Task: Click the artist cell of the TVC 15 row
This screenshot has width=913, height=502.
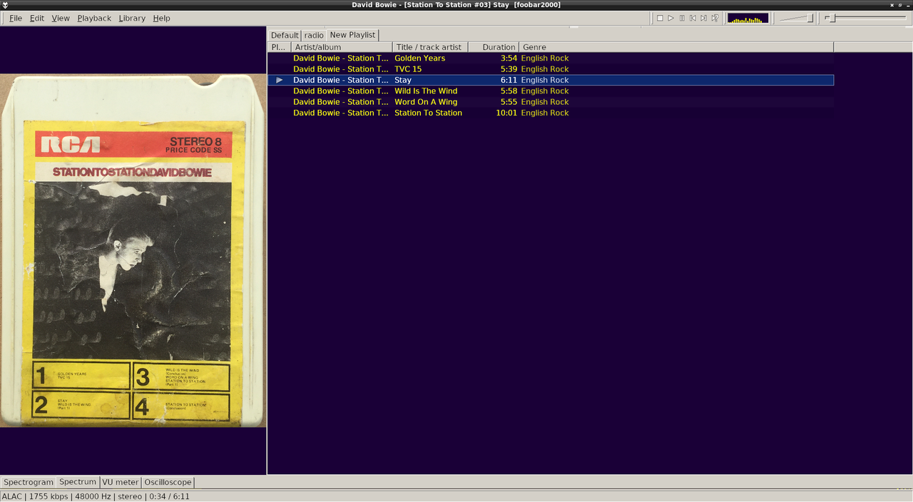Action: click(x=341, y=69)
